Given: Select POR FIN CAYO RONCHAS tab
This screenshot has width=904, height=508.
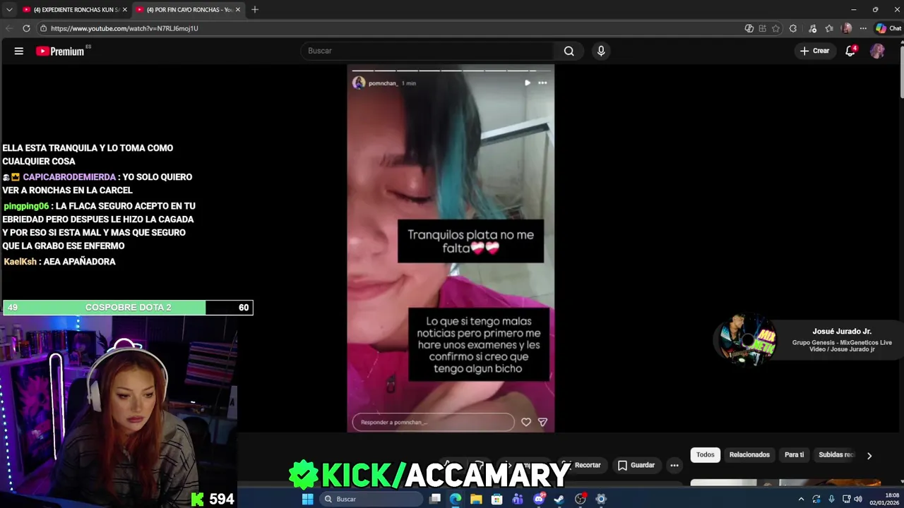Looking at the screenshot, I should click(x=189, y=9).
